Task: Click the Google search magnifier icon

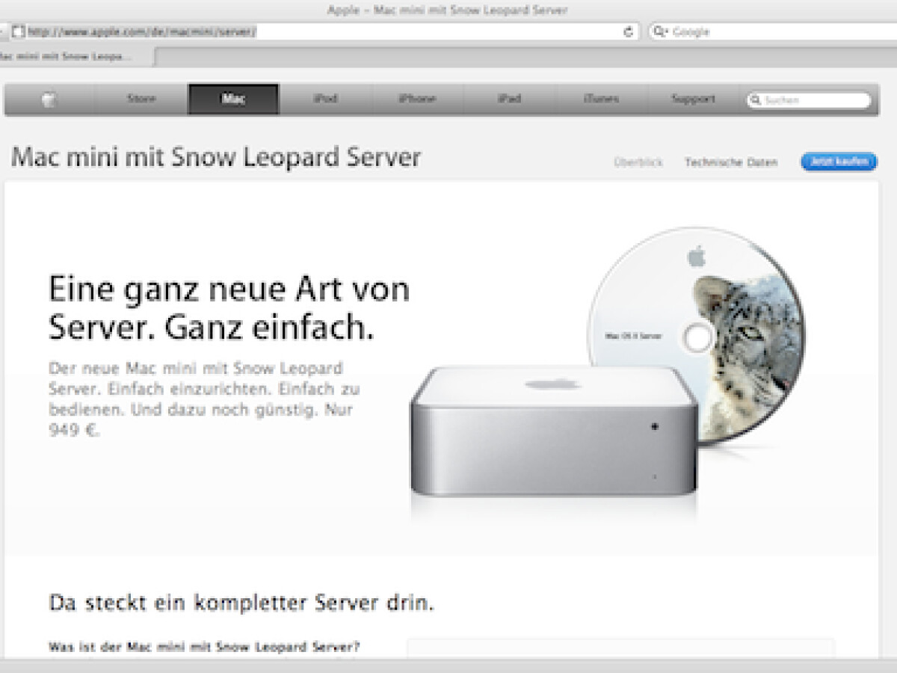Action: (x=659, y=31)
